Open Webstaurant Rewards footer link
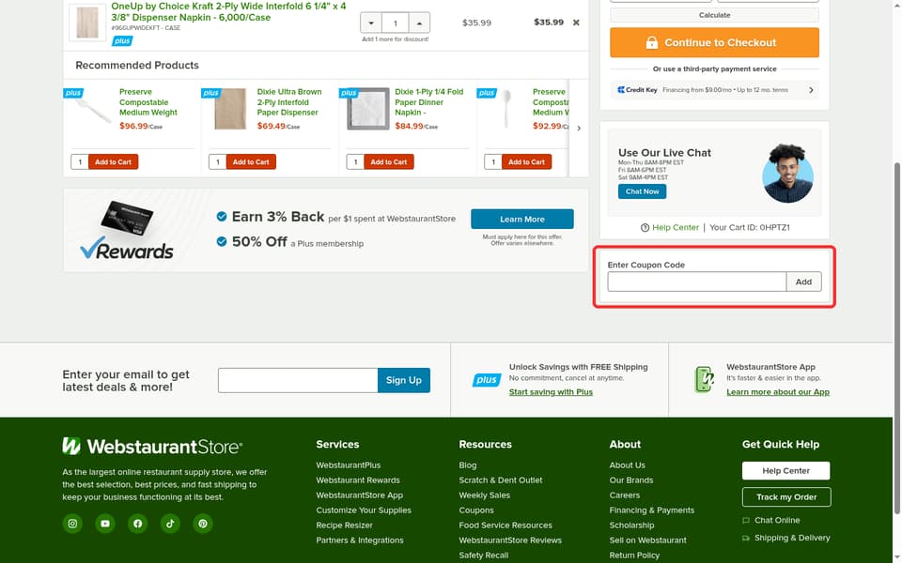This screenshot has width=902, height=563. click(358, 480)
